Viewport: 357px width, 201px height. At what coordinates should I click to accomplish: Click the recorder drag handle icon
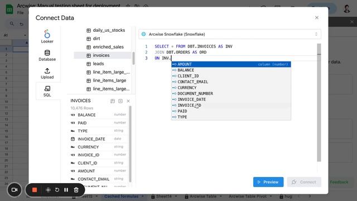pos(48,190)
